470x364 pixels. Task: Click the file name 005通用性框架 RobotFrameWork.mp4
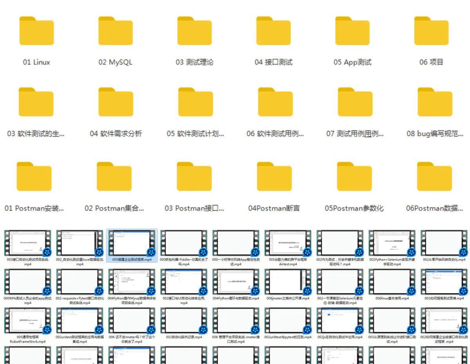(x=28, y=339)
